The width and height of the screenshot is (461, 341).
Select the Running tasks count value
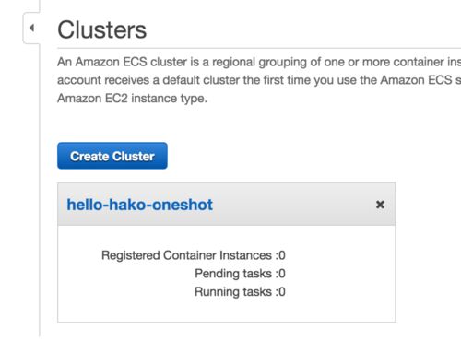pyautogui.click(x=282, y=292)
